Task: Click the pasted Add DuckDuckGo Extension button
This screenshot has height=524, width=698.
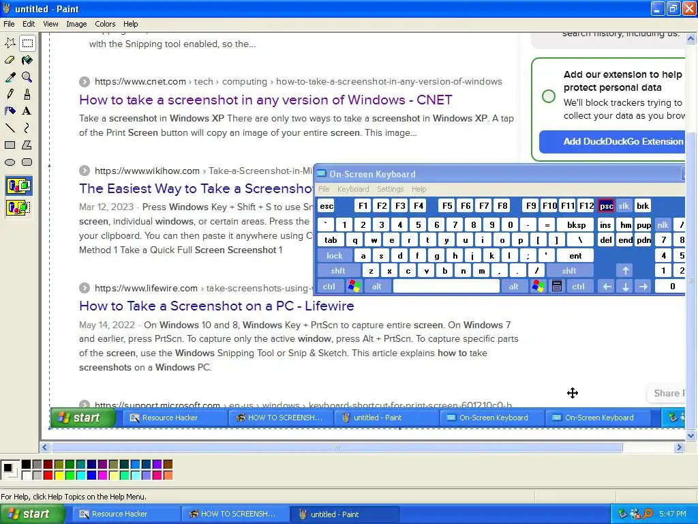Action: 612,142
